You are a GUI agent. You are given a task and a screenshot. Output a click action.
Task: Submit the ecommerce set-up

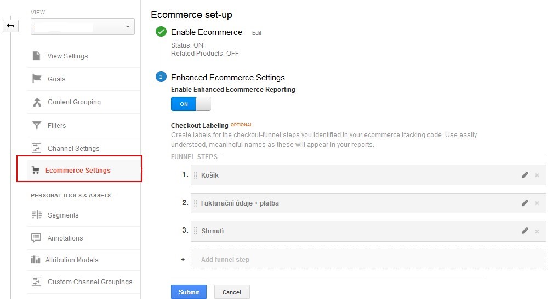(x=189, y=292)
